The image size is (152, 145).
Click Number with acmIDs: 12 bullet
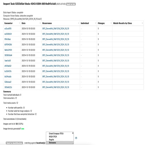(16, 108)
